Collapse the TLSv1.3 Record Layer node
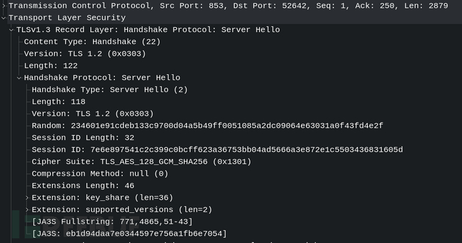Image resolution: width=462 pixels, height=243 pixels. point(11,29)
